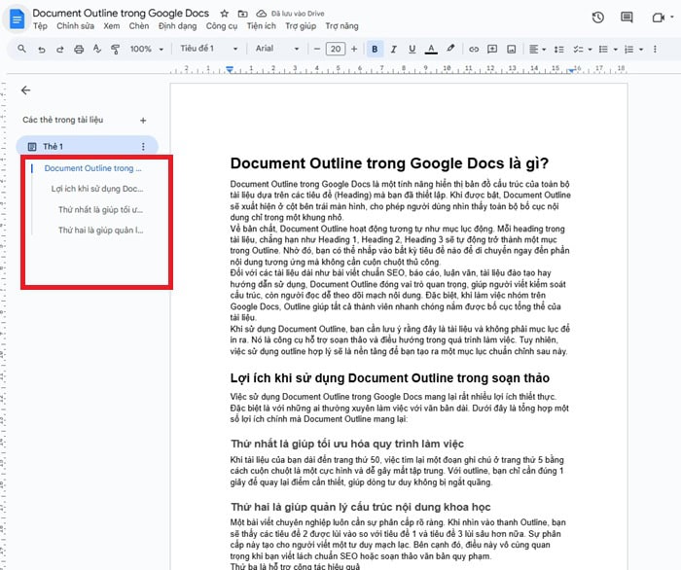This screenshot has width=681, height=570.
Task: Open the Trợ năng menu
Action: (341, 26)
